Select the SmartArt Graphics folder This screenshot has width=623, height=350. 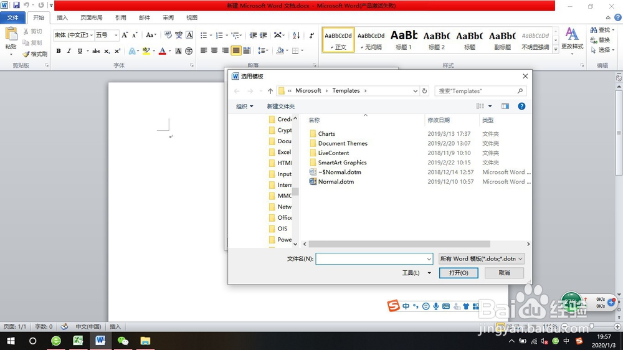click(342, 163)
